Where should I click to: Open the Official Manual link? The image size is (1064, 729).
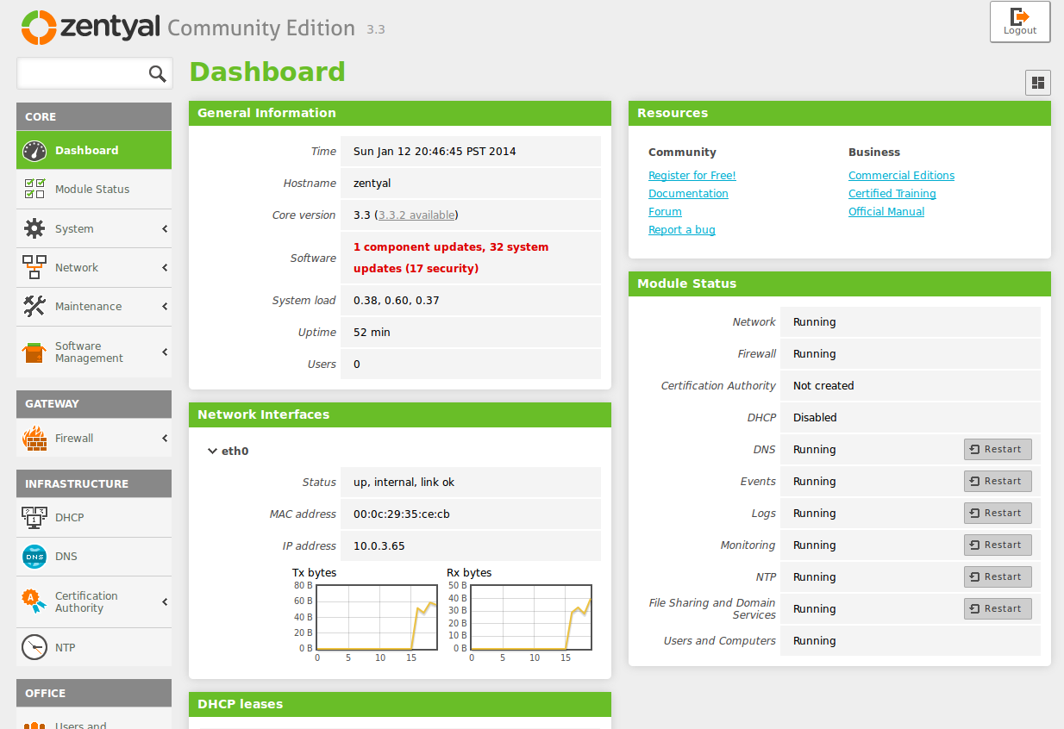[886, 212]
